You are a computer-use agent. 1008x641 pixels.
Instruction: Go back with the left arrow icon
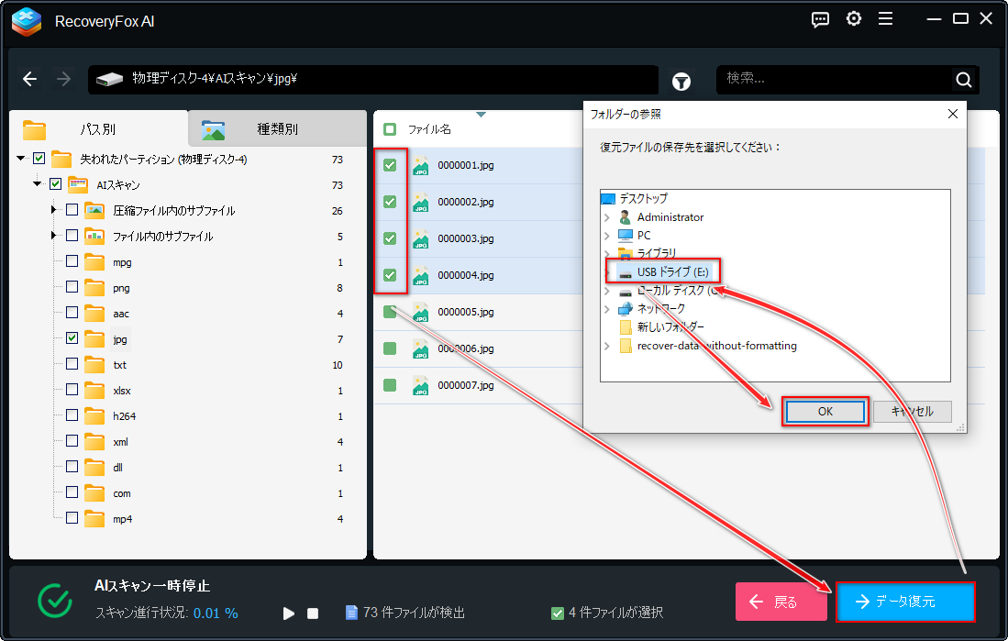(x=29, y=79)
